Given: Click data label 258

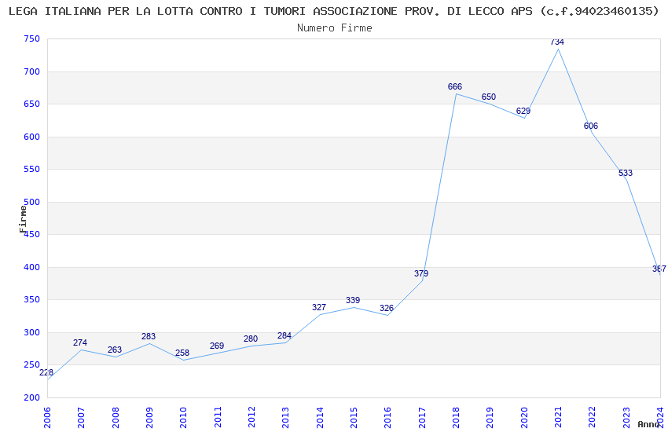Looking at the screenshot, I should click(x=182, y=353).
